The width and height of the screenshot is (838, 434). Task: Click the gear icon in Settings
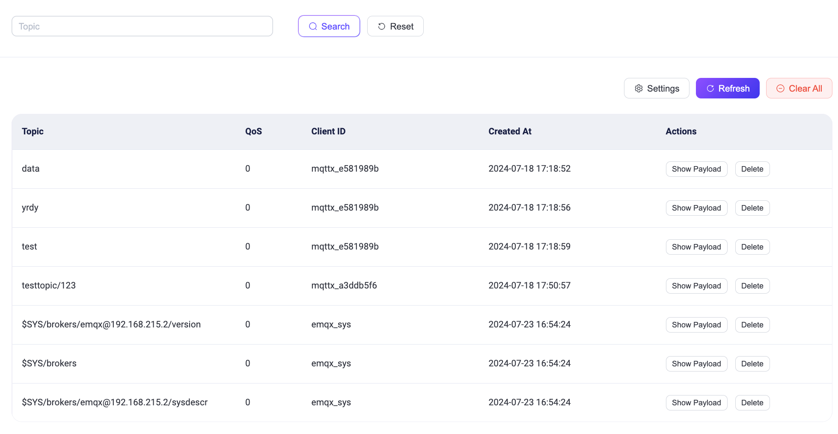pyautogui.click(x=639, y=89)
